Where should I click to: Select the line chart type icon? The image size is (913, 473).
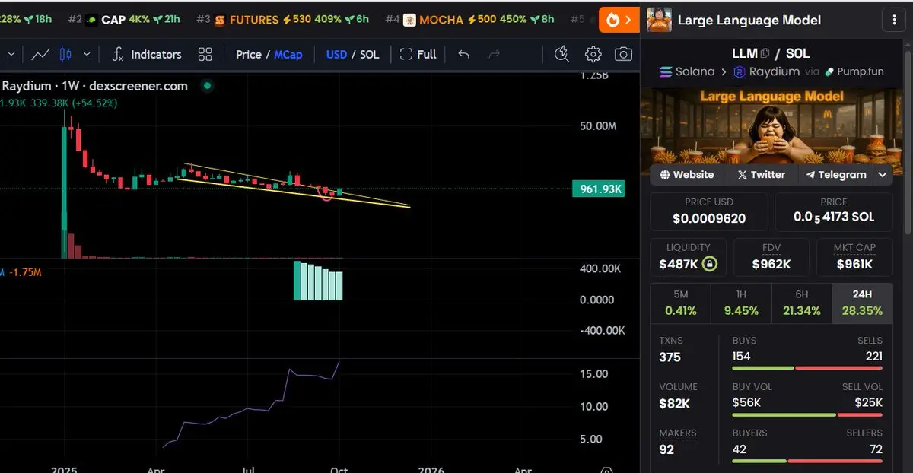click(x=41, y=54)
